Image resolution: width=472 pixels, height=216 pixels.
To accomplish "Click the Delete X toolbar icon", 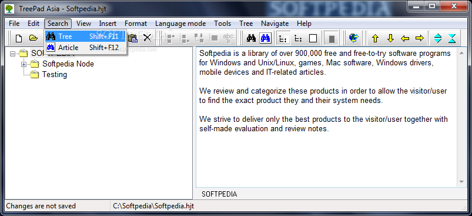I will pyautogui.click(x=147, y=38).
